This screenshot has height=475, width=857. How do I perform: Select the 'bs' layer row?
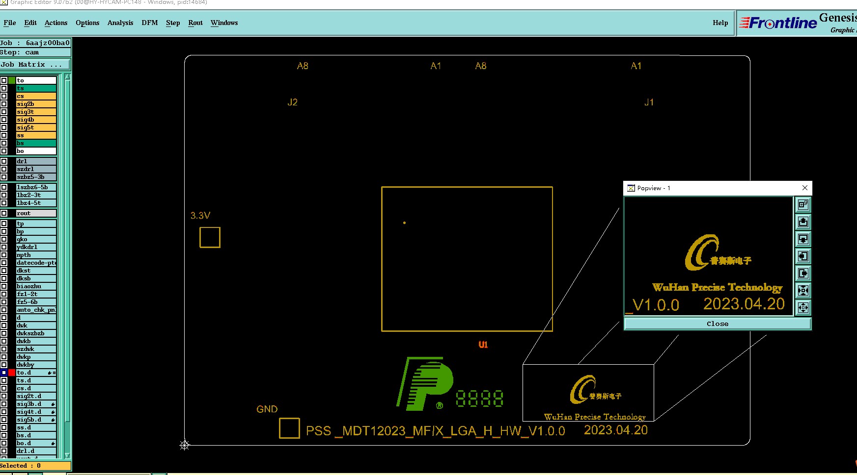click(x=36, y=143)
